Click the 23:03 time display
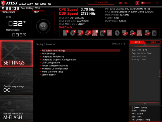 pyautogui.click(x=12, y=8)
